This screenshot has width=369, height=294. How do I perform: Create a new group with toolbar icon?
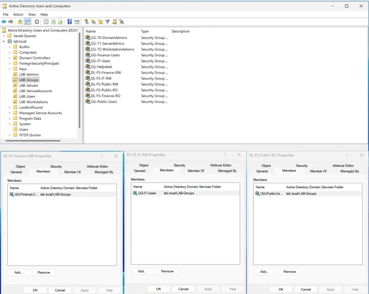94,22
